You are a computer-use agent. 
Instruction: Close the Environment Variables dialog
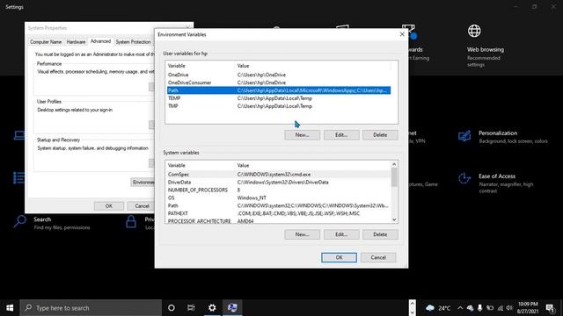[402, 34]
